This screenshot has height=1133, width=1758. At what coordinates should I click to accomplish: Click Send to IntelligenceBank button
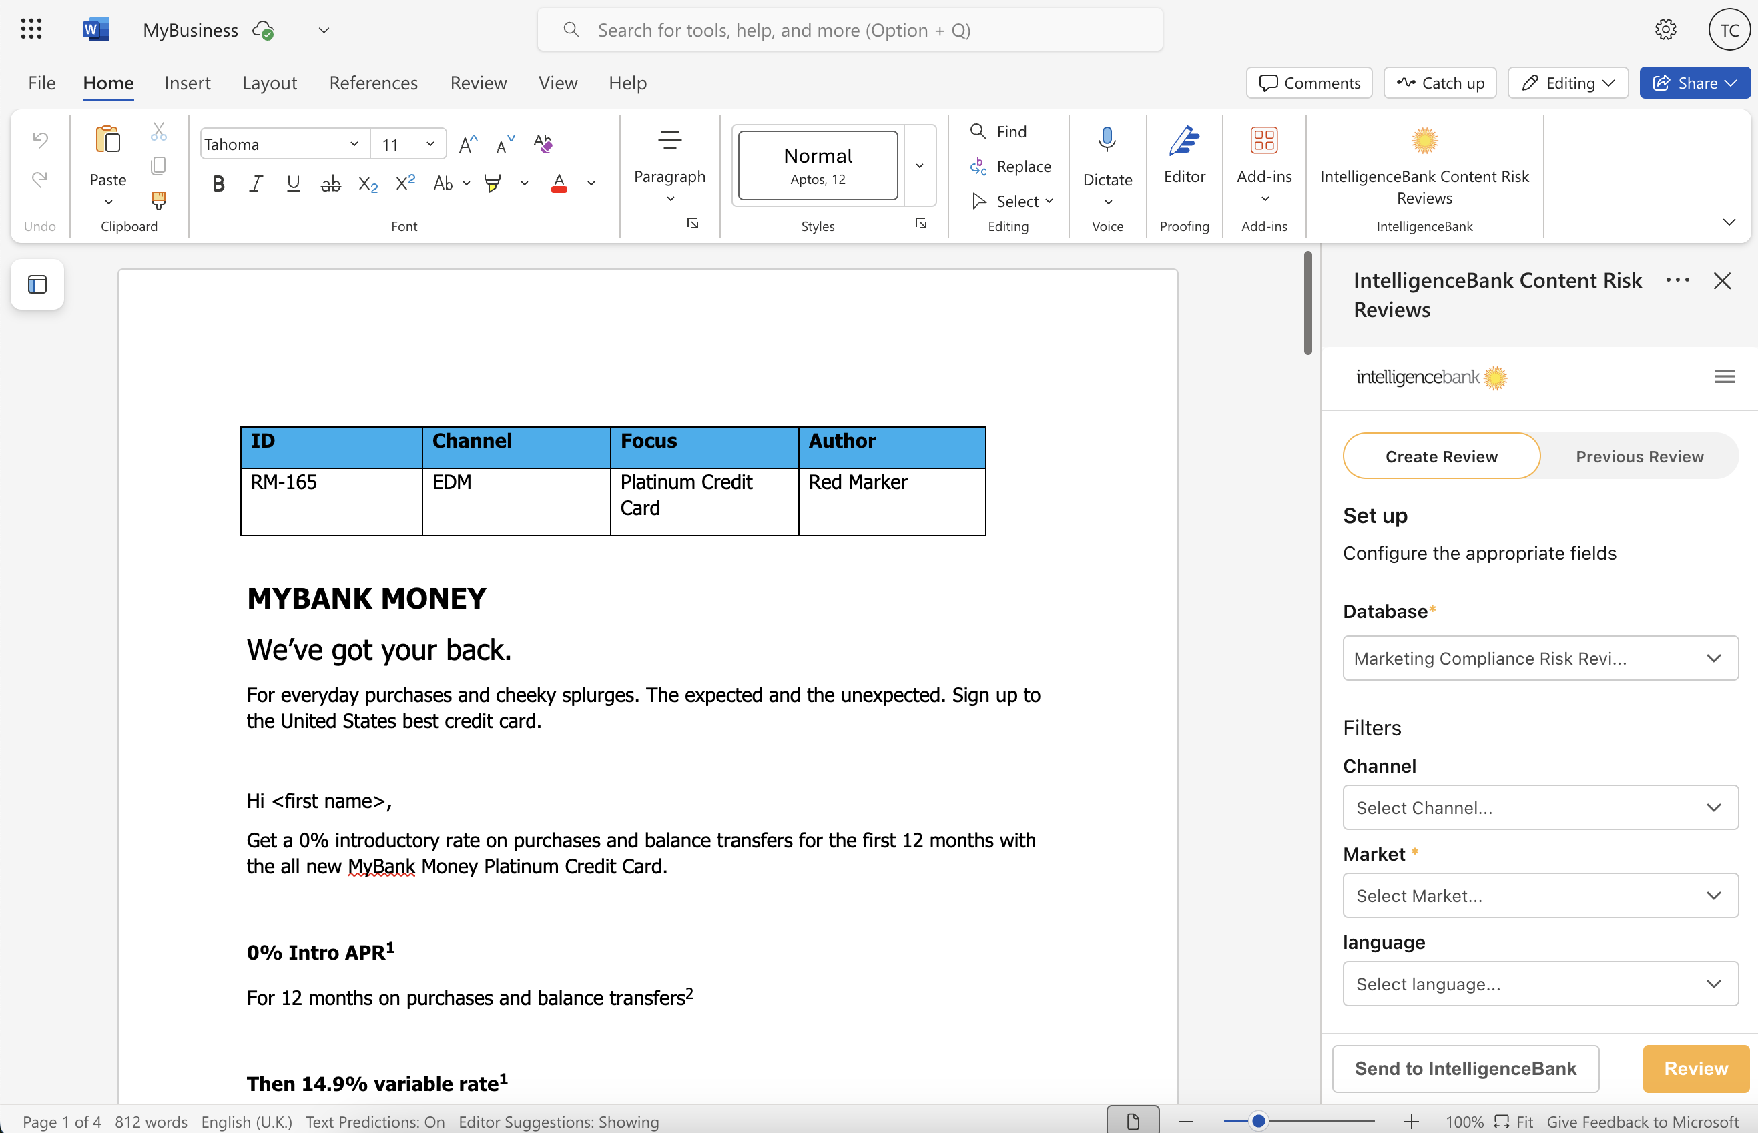(1465, 1068)
